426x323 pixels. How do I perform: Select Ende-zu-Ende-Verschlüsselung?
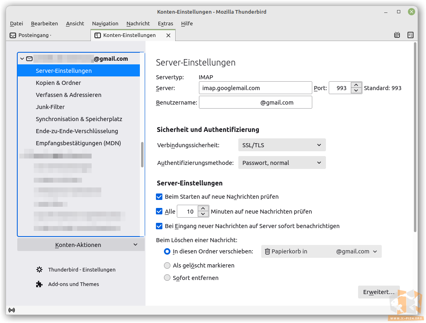pos(79,131)
